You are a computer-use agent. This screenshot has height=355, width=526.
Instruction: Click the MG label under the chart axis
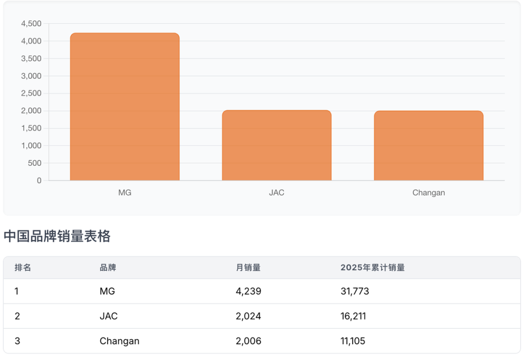tap(125, 193)
